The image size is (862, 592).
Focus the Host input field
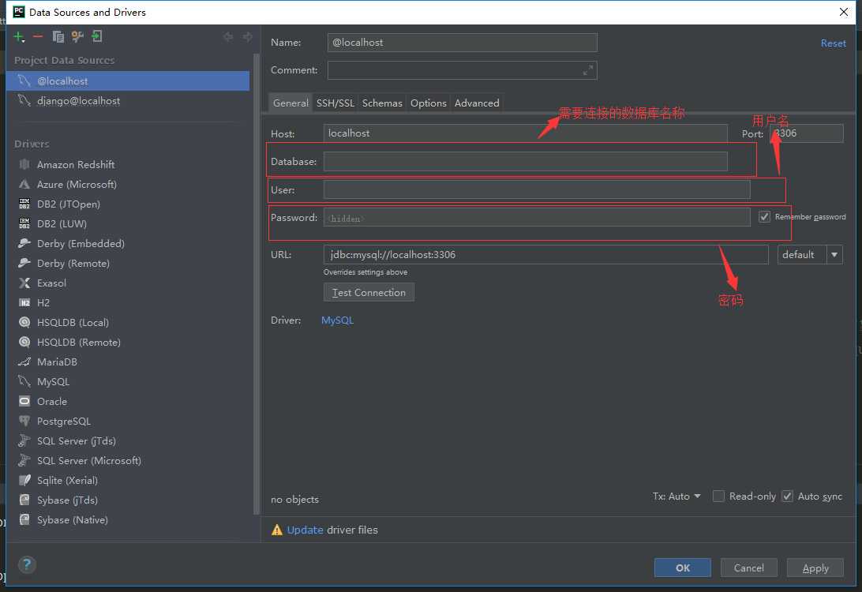(x=526, y=133)
